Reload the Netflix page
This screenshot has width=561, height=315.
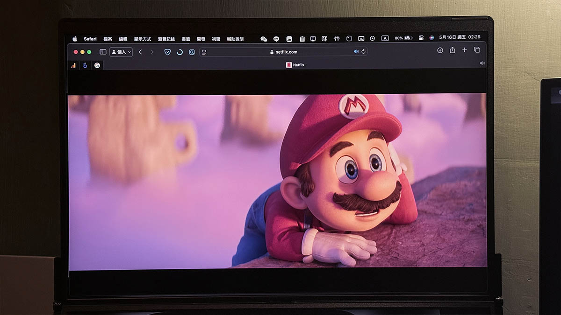pos(363,51)
